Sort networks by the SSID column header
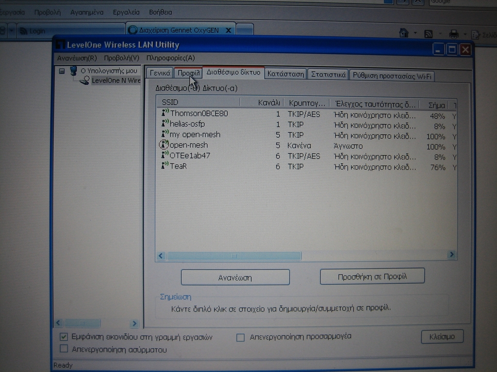 199,102
